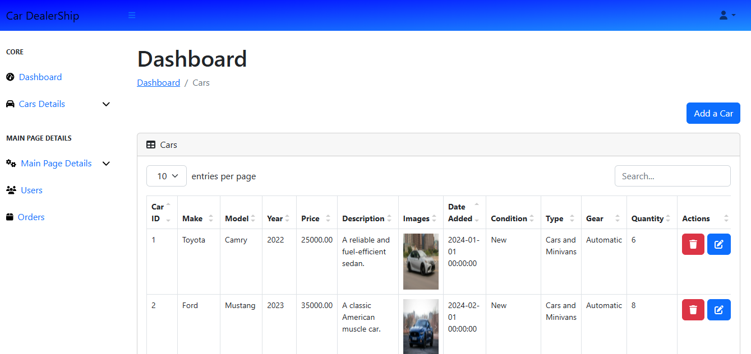Click the table icon beside Cars header
This screenshot has width=751, height=354.
click(x=151, y=145)
